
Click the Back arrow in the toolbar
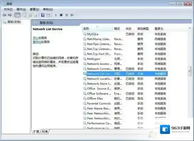pos(4,15)
